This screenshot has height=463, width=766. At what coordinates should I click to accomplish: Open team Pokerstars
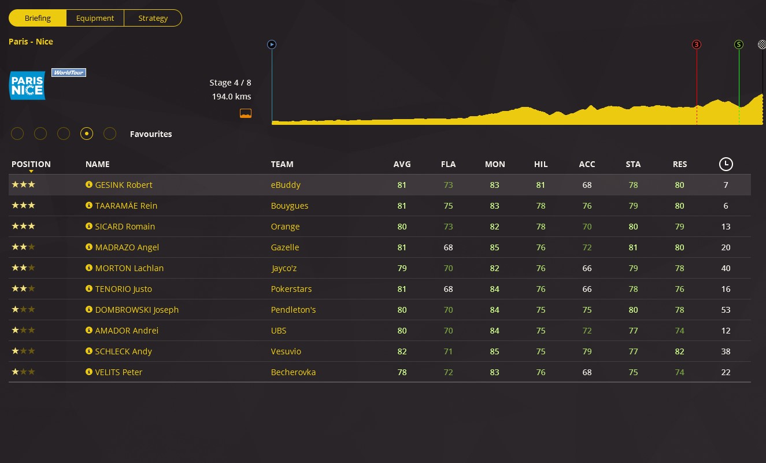point(291,289)
